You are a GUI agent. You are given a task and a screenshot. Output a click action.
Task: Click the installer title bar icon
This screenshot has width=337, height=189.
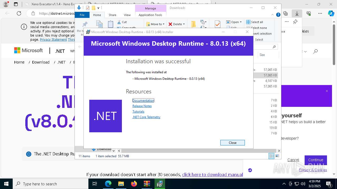88,32
